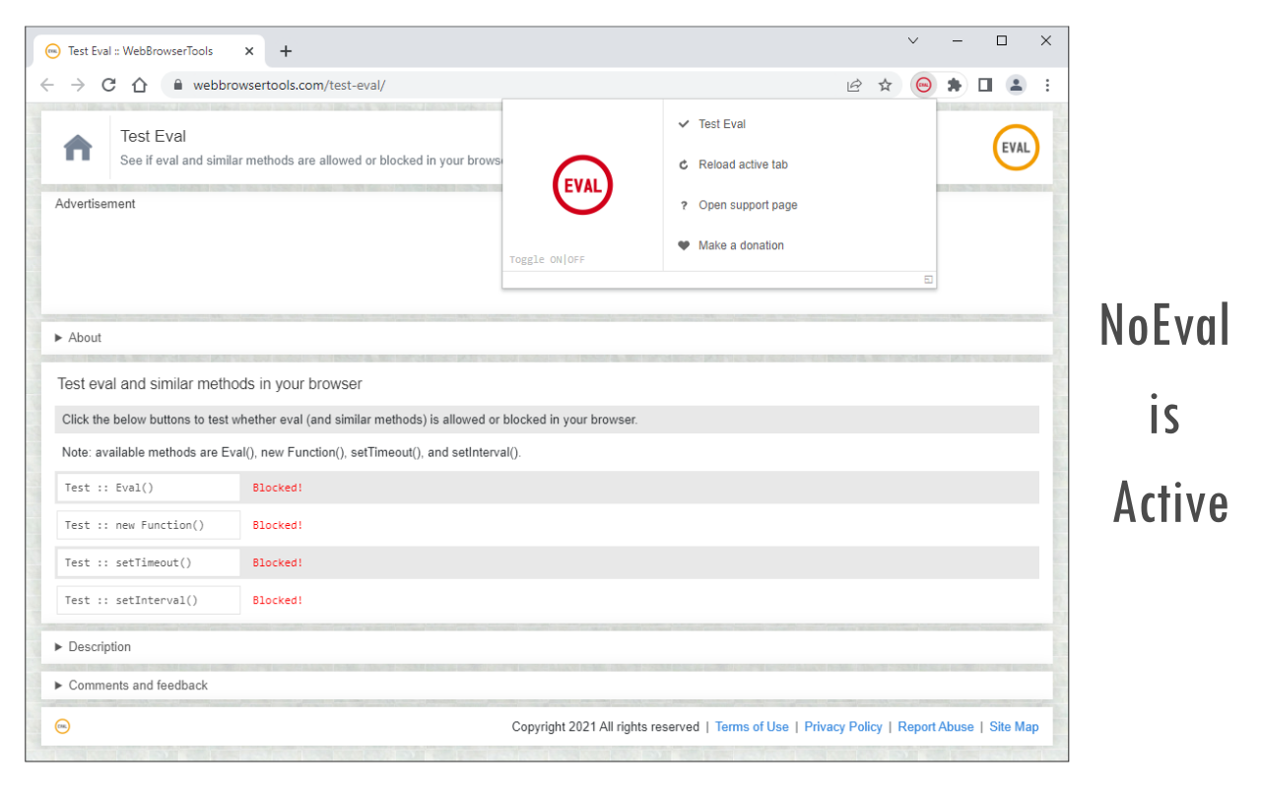Click the EVAL logo in the page header

pos(1016,147)
